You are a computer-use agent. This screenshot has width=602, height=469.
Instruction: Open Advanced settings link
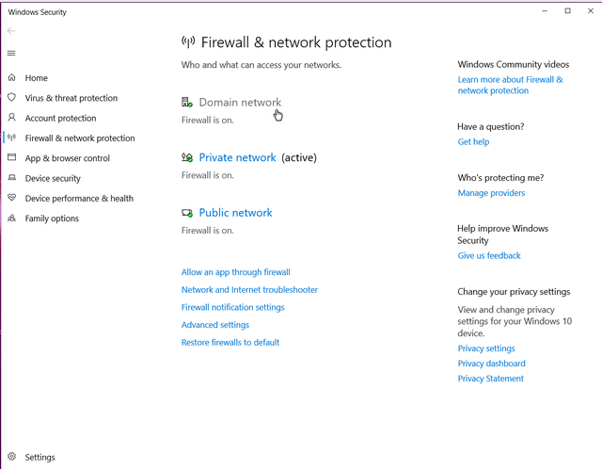[x=215, y=325]
